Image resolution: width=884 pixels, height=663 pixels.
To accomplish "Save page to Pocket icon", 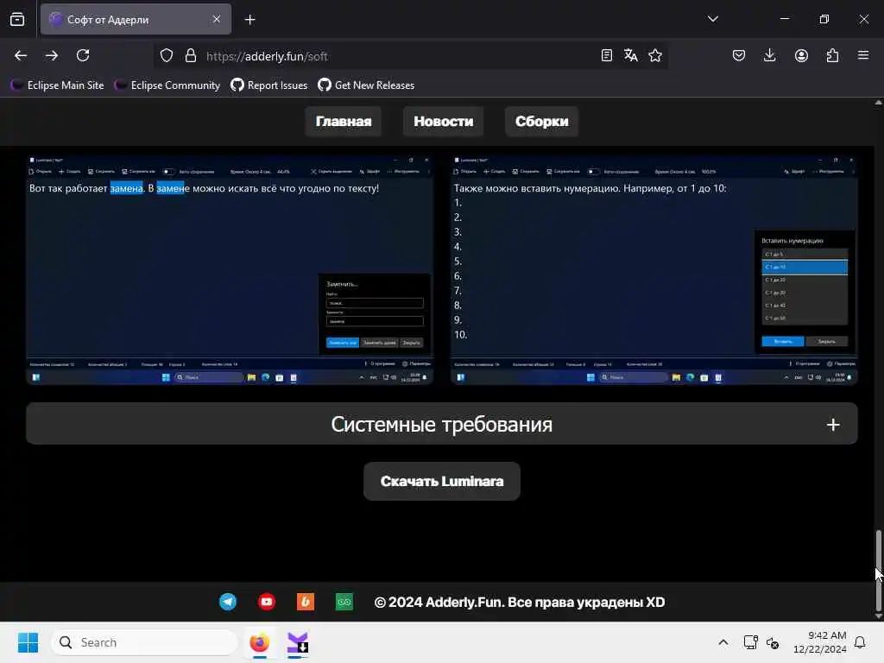I will pos(739,55).
